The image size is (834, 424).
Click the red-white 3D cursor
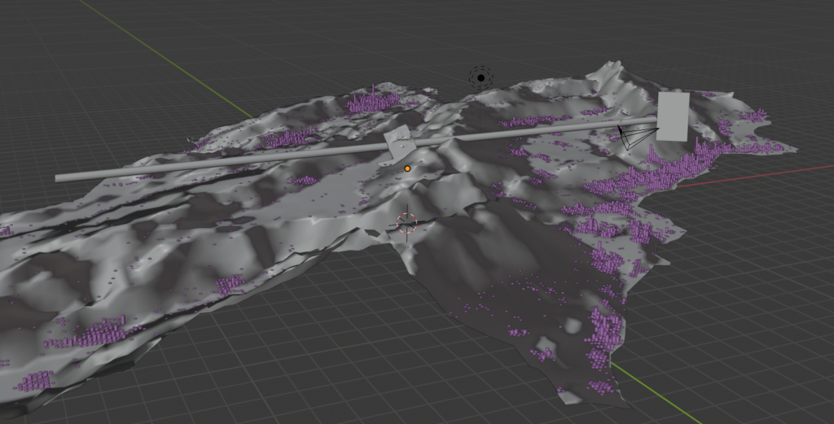[407, 223]
